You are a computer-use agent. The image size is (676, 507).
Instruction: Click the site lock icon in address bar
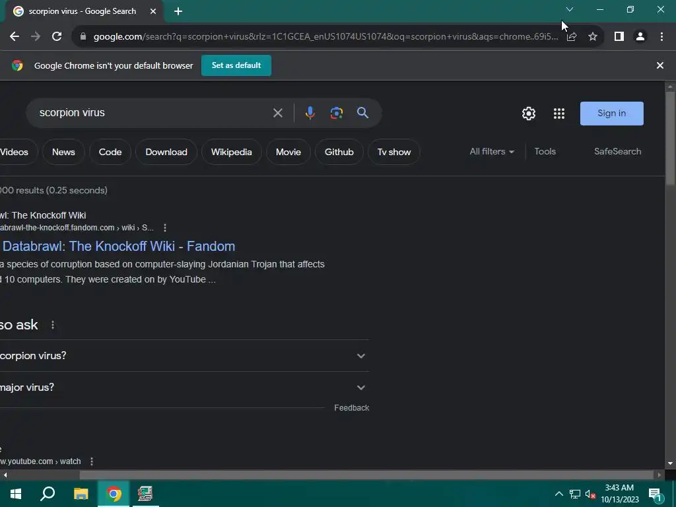click(x=83, y=37)
